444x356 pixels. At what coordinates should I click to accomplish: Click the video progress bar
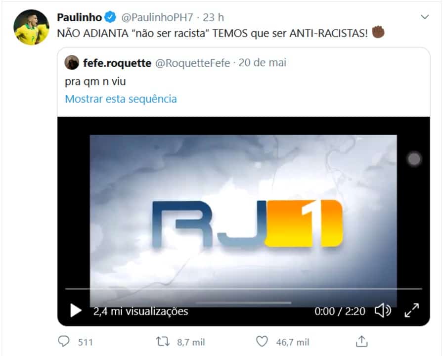click(x=244, y=289)
